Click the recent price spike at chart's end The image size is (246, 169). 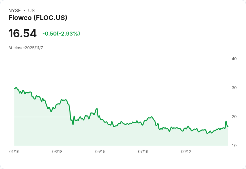pos(226,121)
